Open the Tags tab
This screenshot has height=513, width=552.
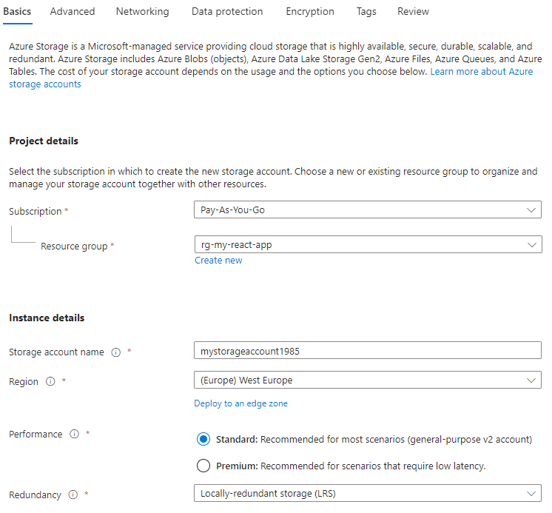click(366, 12)
